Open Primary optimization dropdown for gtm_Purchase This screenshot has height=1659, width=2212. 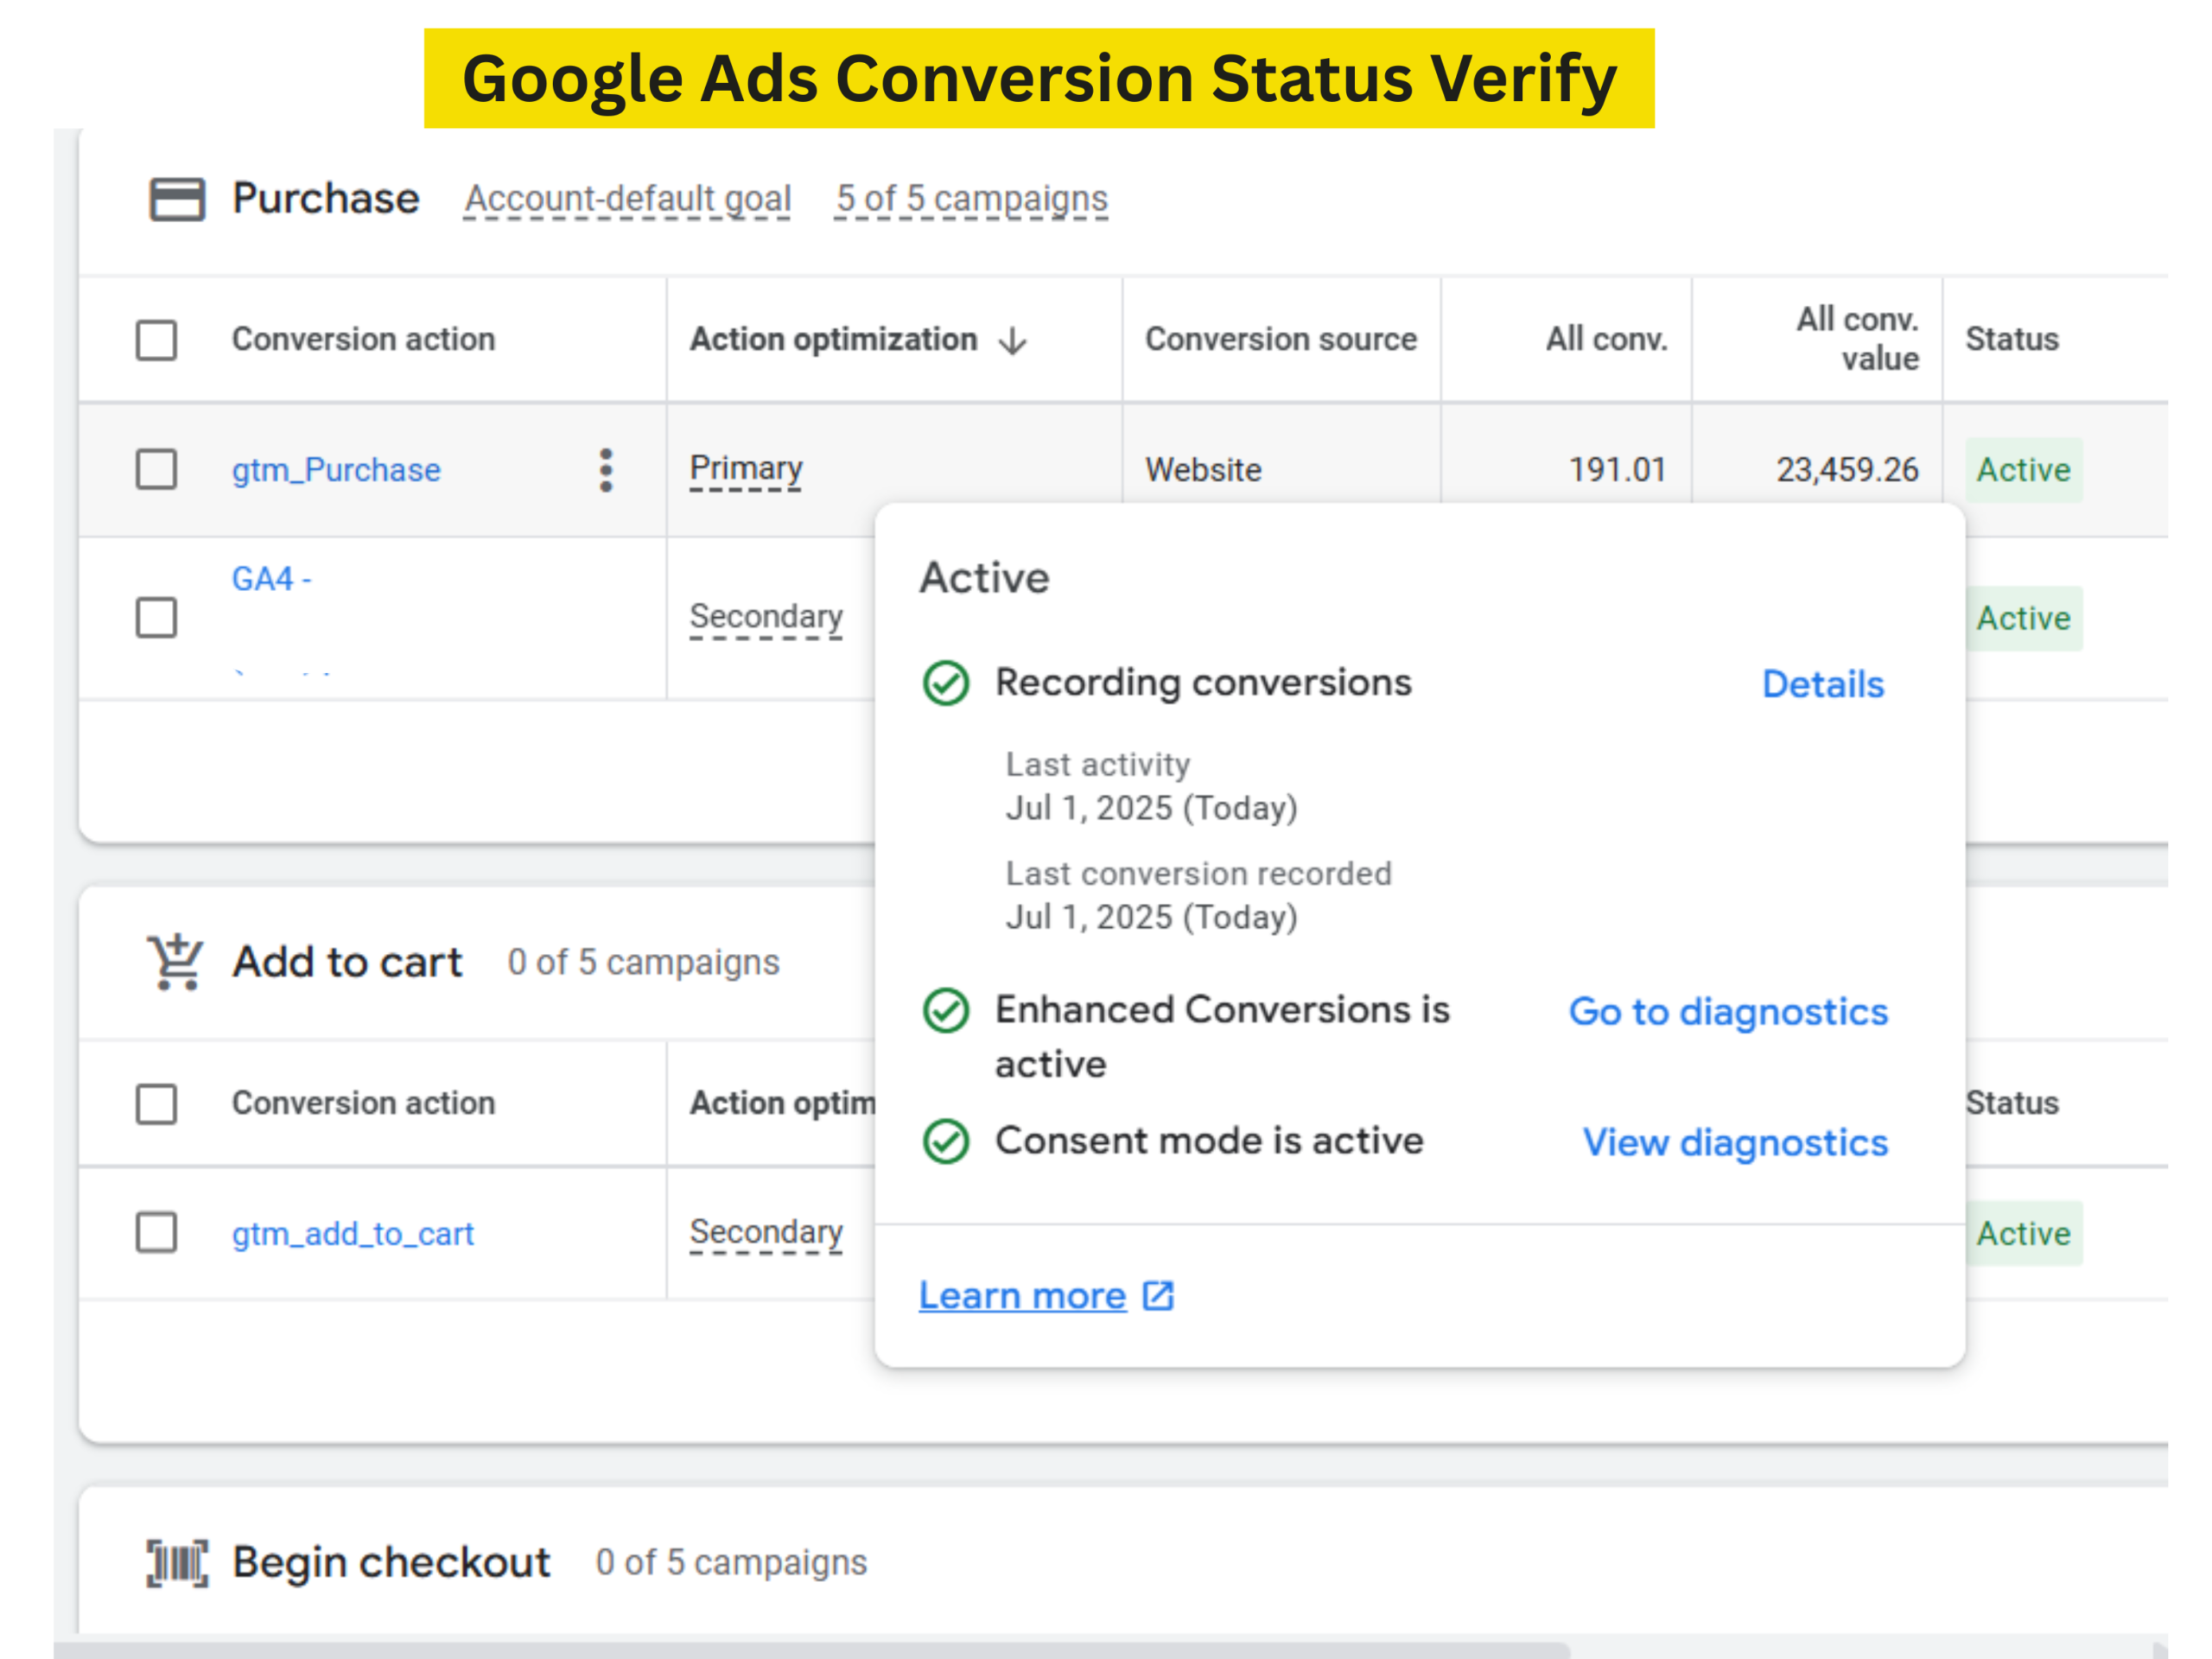746,469
